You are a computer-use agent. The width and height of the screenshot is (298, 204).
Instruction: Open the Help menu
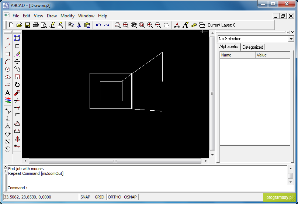coord(103,16)
